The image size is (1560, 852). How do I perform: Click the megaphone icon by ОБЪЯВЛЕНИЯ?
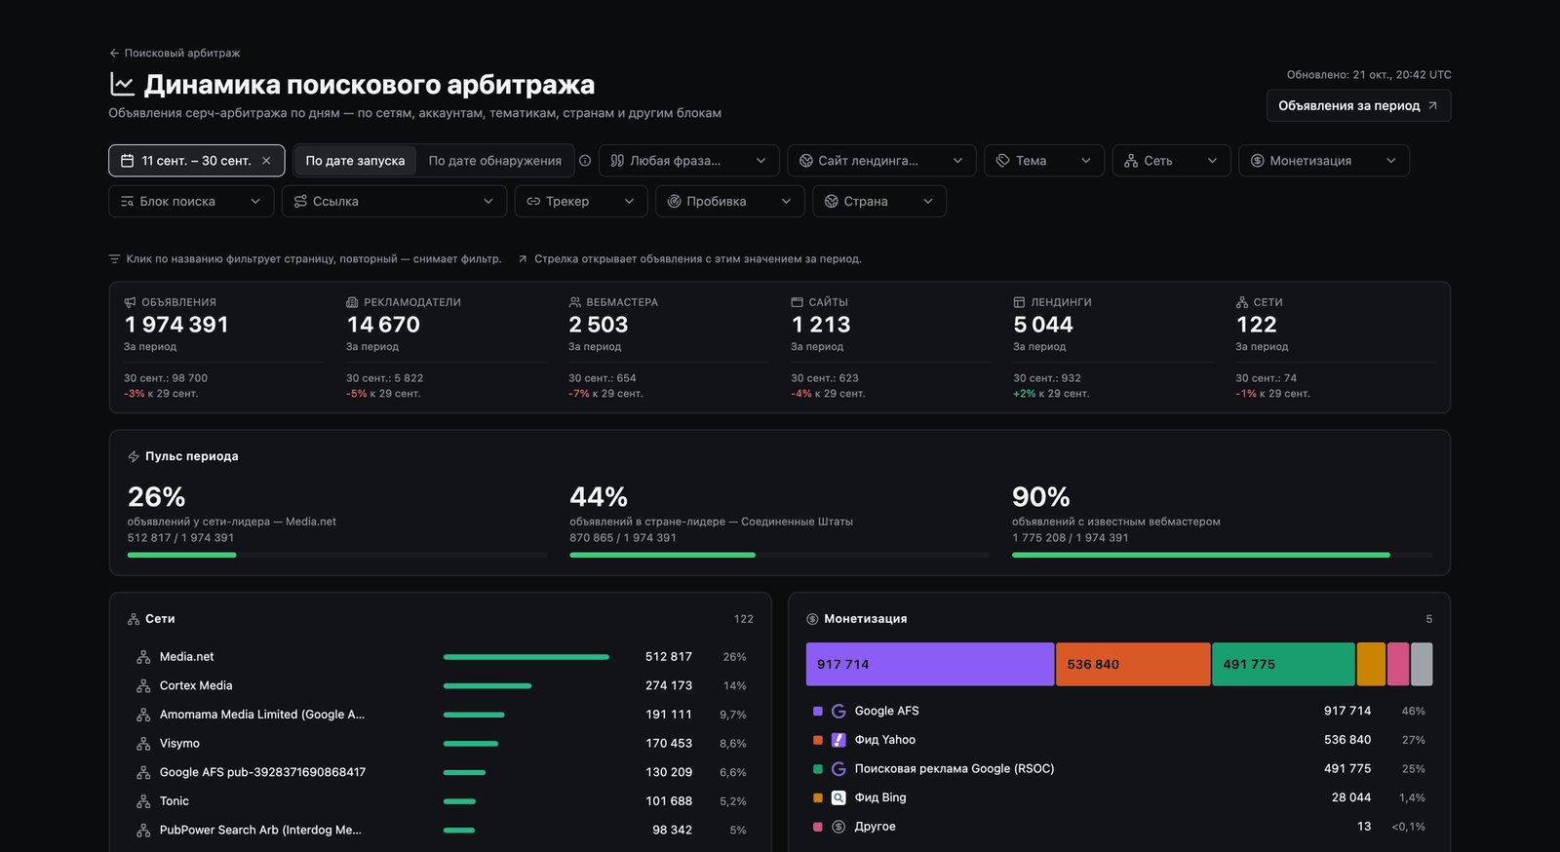[x=130, y=302]
